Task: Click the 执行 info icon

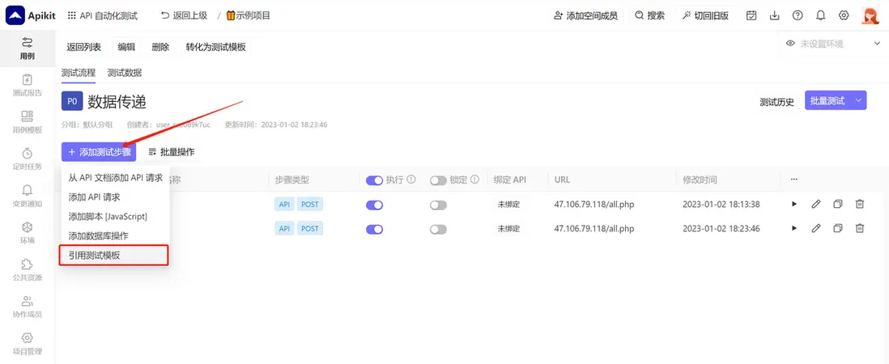Action: pos(411,180)
